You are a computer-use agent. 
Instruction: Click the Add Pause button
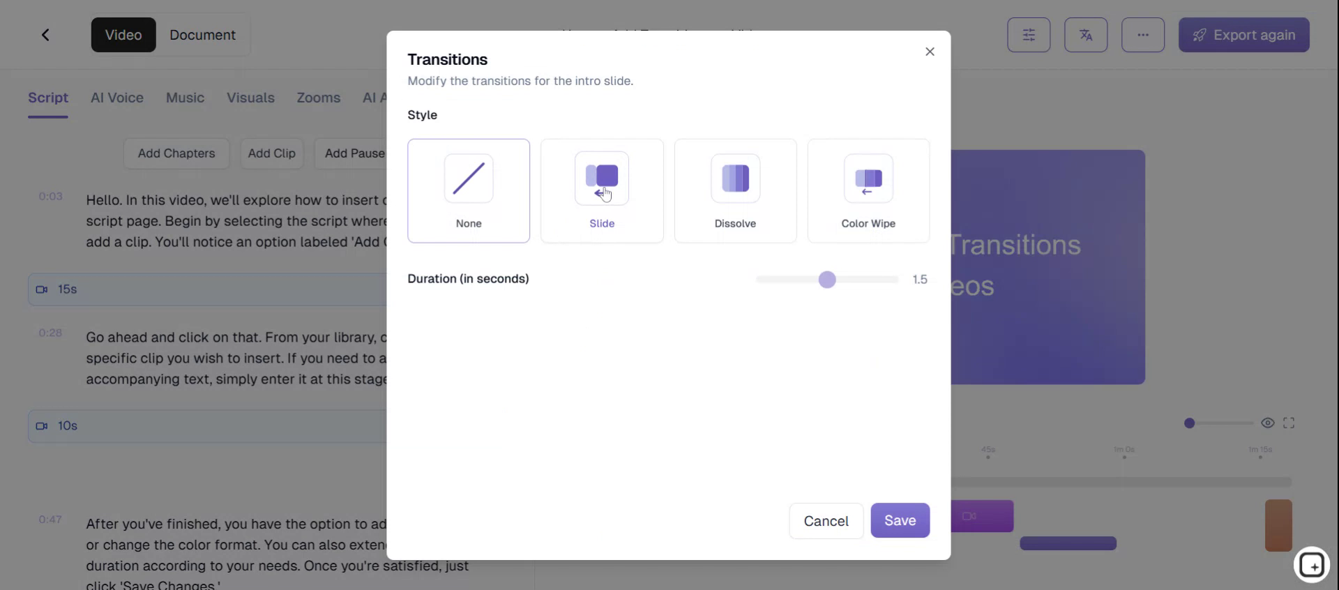[351, 153]
